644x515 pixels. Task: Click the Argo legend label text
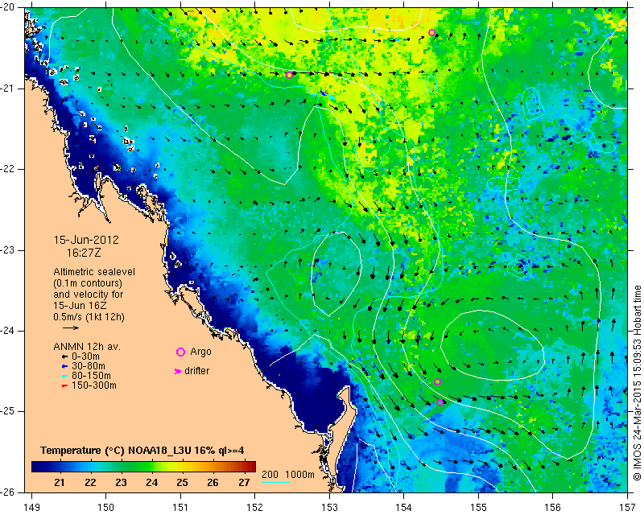[x=200, y=352]
